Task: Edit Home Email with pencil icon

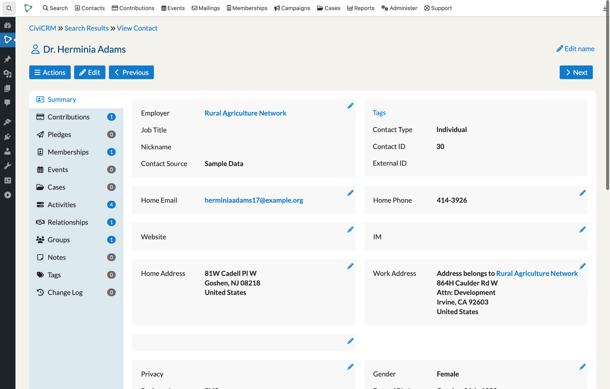Action: [350, 193]
